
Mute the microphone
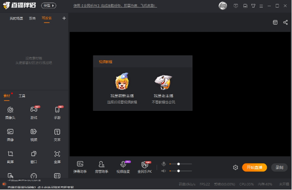point(164,164)
